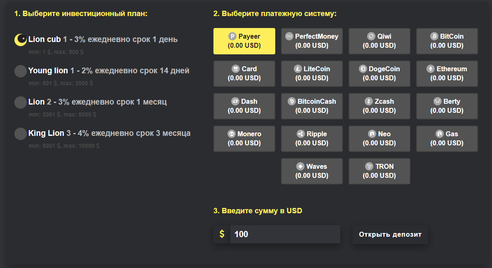The width and height of the screenshot is (492, 268).
Task: Select Waves payment button
Action: tap(312, 171)
